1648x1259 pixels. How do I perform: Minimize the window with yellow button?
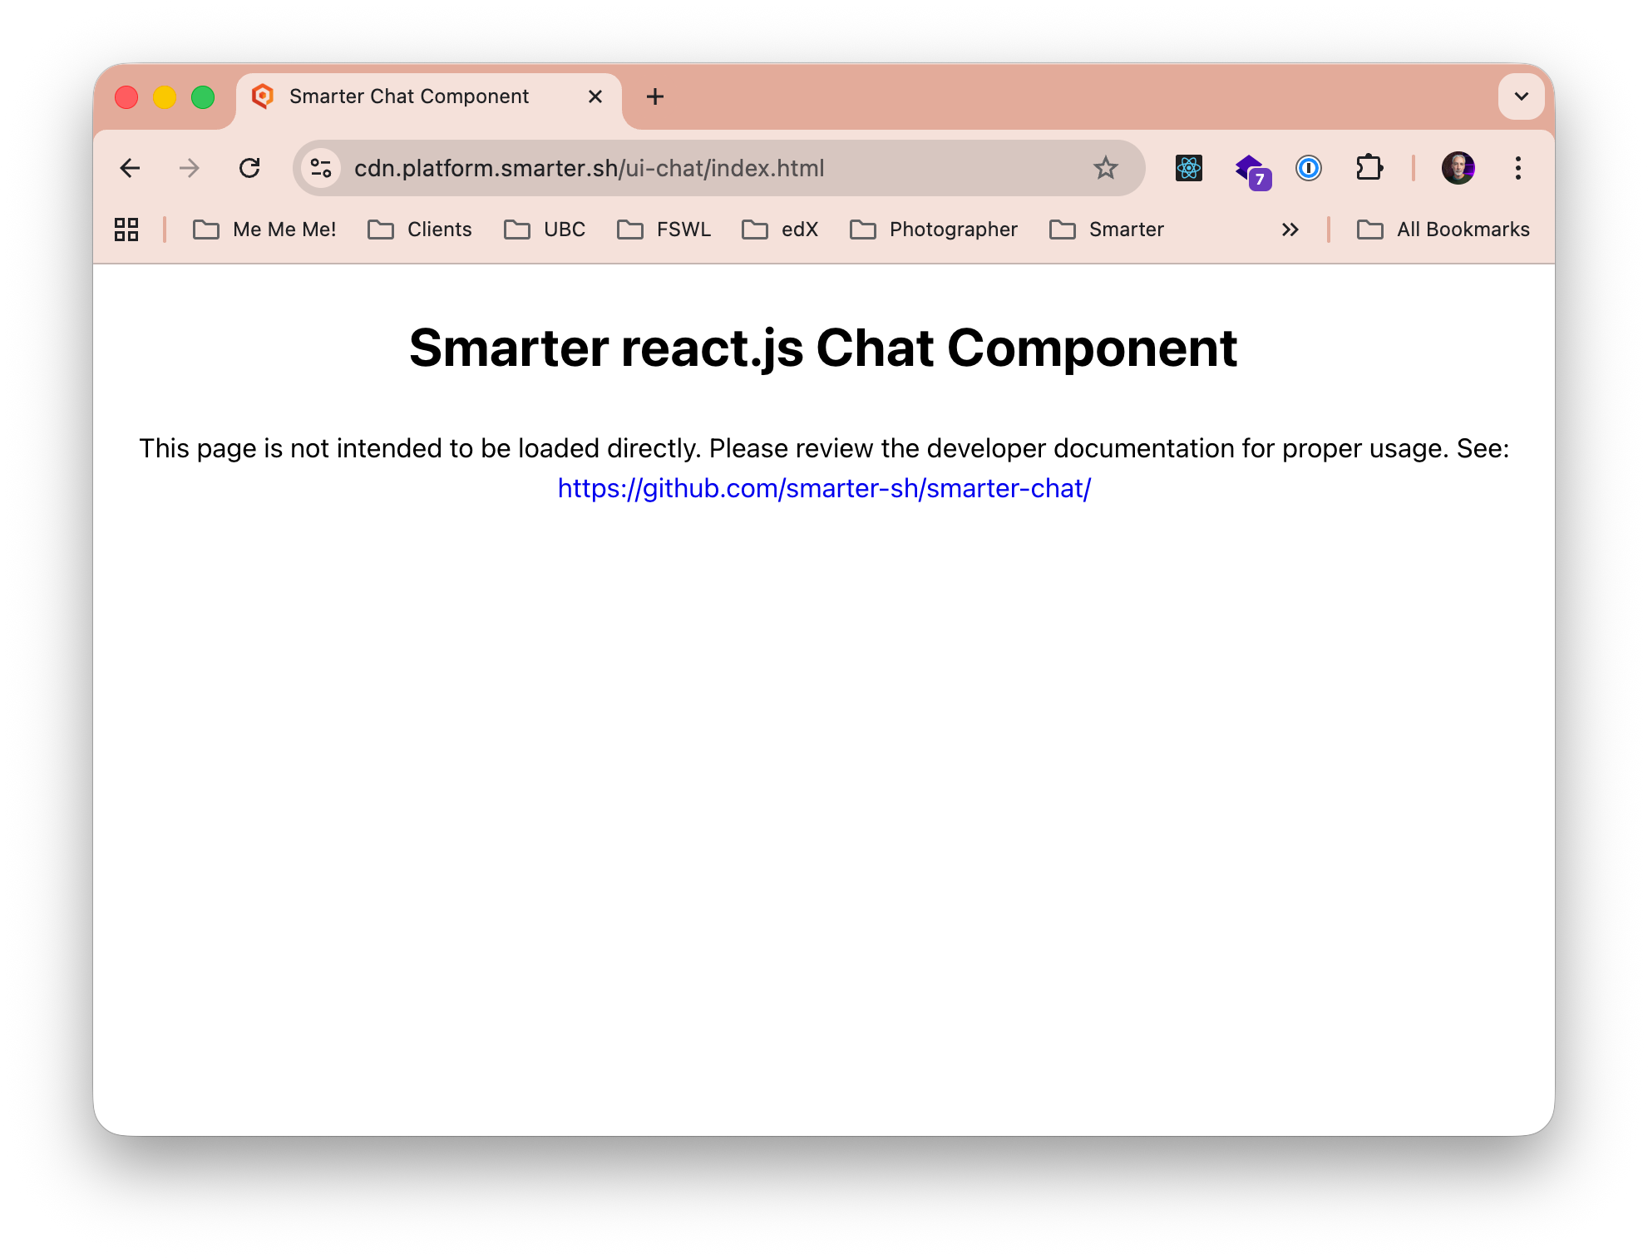165,97
